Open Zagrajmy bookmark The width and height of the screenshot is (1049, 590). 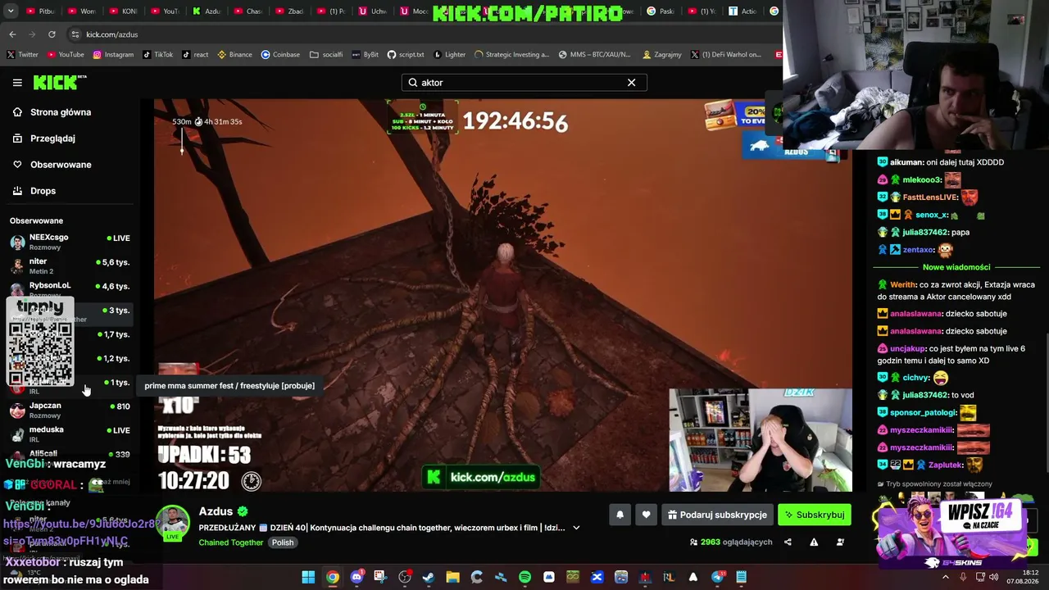[662, 55]
